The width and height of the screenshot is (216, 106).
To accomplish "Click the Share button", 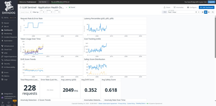I will [167, 8].
